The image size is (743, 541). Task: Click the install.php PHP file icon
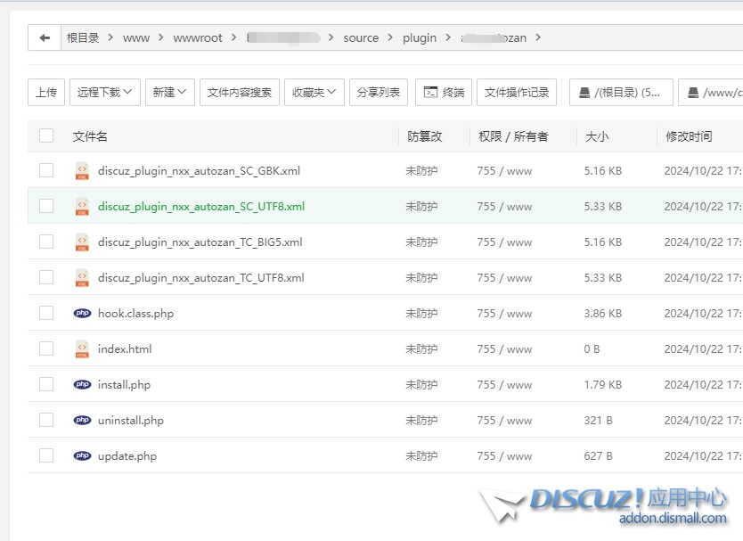click(x=82, y=384)
